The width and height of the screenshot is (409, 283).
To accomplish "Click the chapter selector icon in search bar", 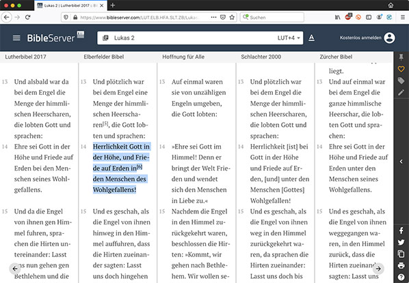I will coord(105,38).
